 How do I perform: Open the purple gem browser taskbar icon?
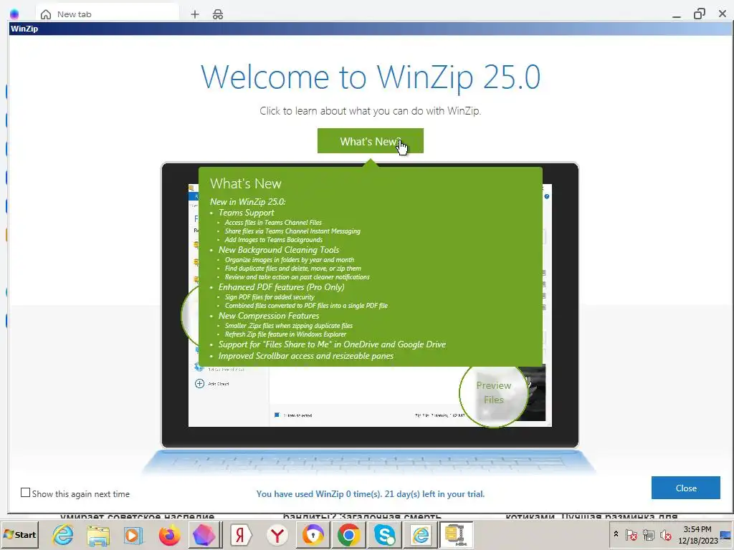[x=203, y=534]
